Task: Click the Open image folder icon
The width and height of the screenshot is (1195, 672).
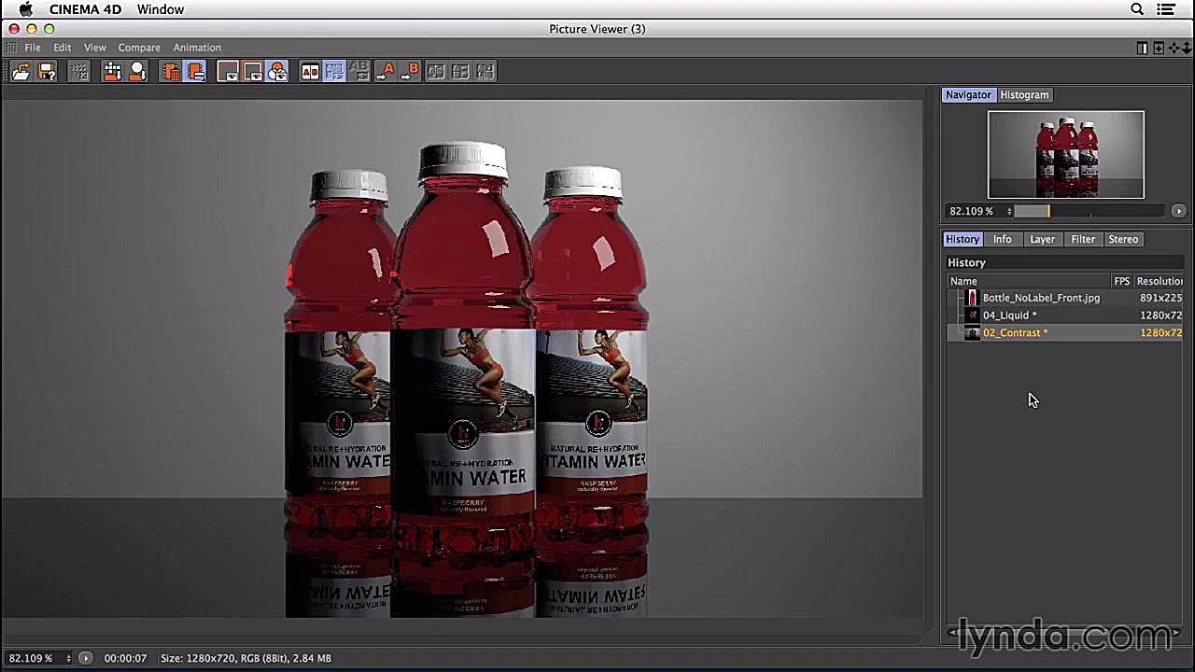Action: (x=21, y=72)
